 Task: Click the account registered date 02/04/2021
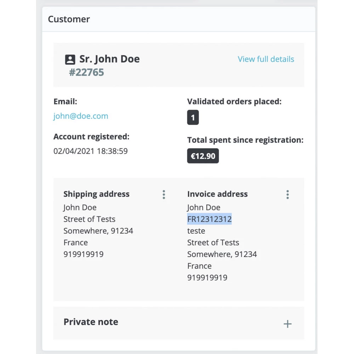pos(74,151)
